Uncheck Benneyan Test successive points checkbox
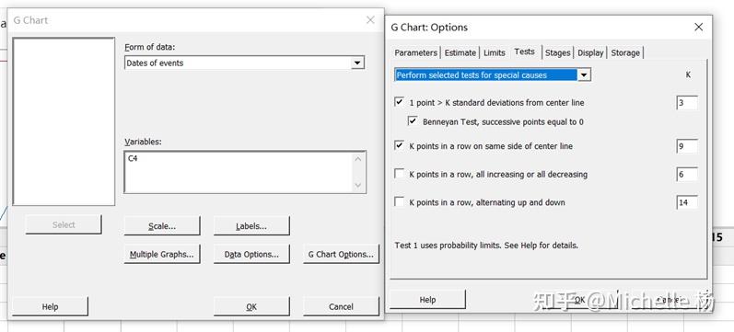The image size is (734, 332). coord(413,121)
